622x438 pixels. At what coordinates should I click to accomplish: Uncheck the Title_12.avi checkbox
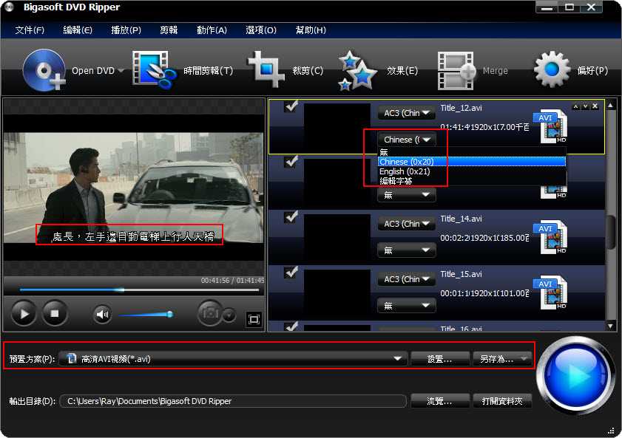pyautogui.click(x=291, y=107)
